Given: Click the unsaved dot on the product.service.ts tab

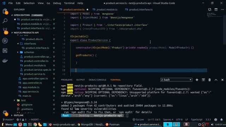Looking at the screenshot, I should point(87,10).
